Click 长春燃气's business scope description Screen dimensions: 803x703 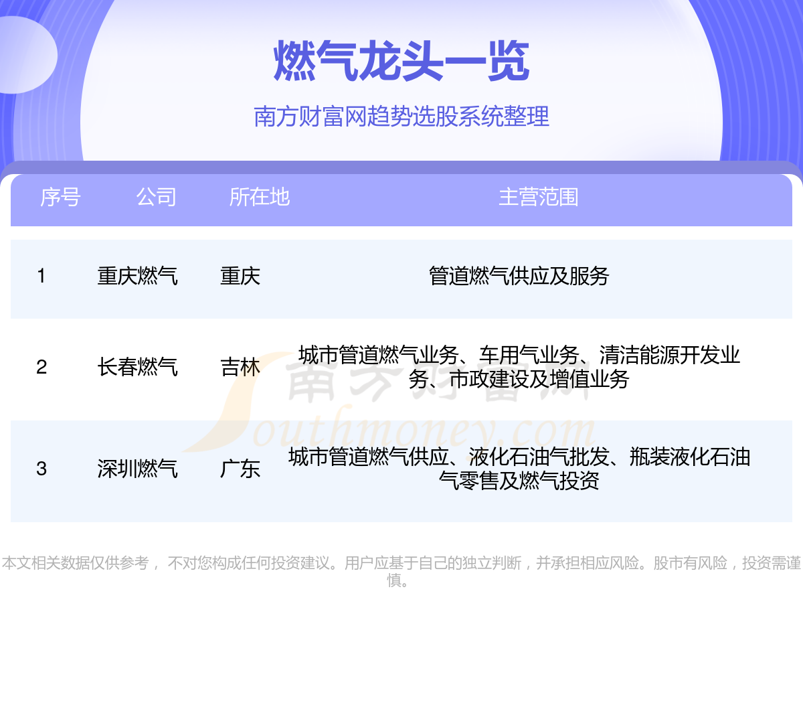click(x=519, y=367)
